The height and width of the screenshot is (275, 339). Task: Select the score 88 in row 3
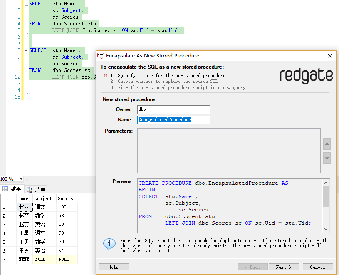[67, 224]
